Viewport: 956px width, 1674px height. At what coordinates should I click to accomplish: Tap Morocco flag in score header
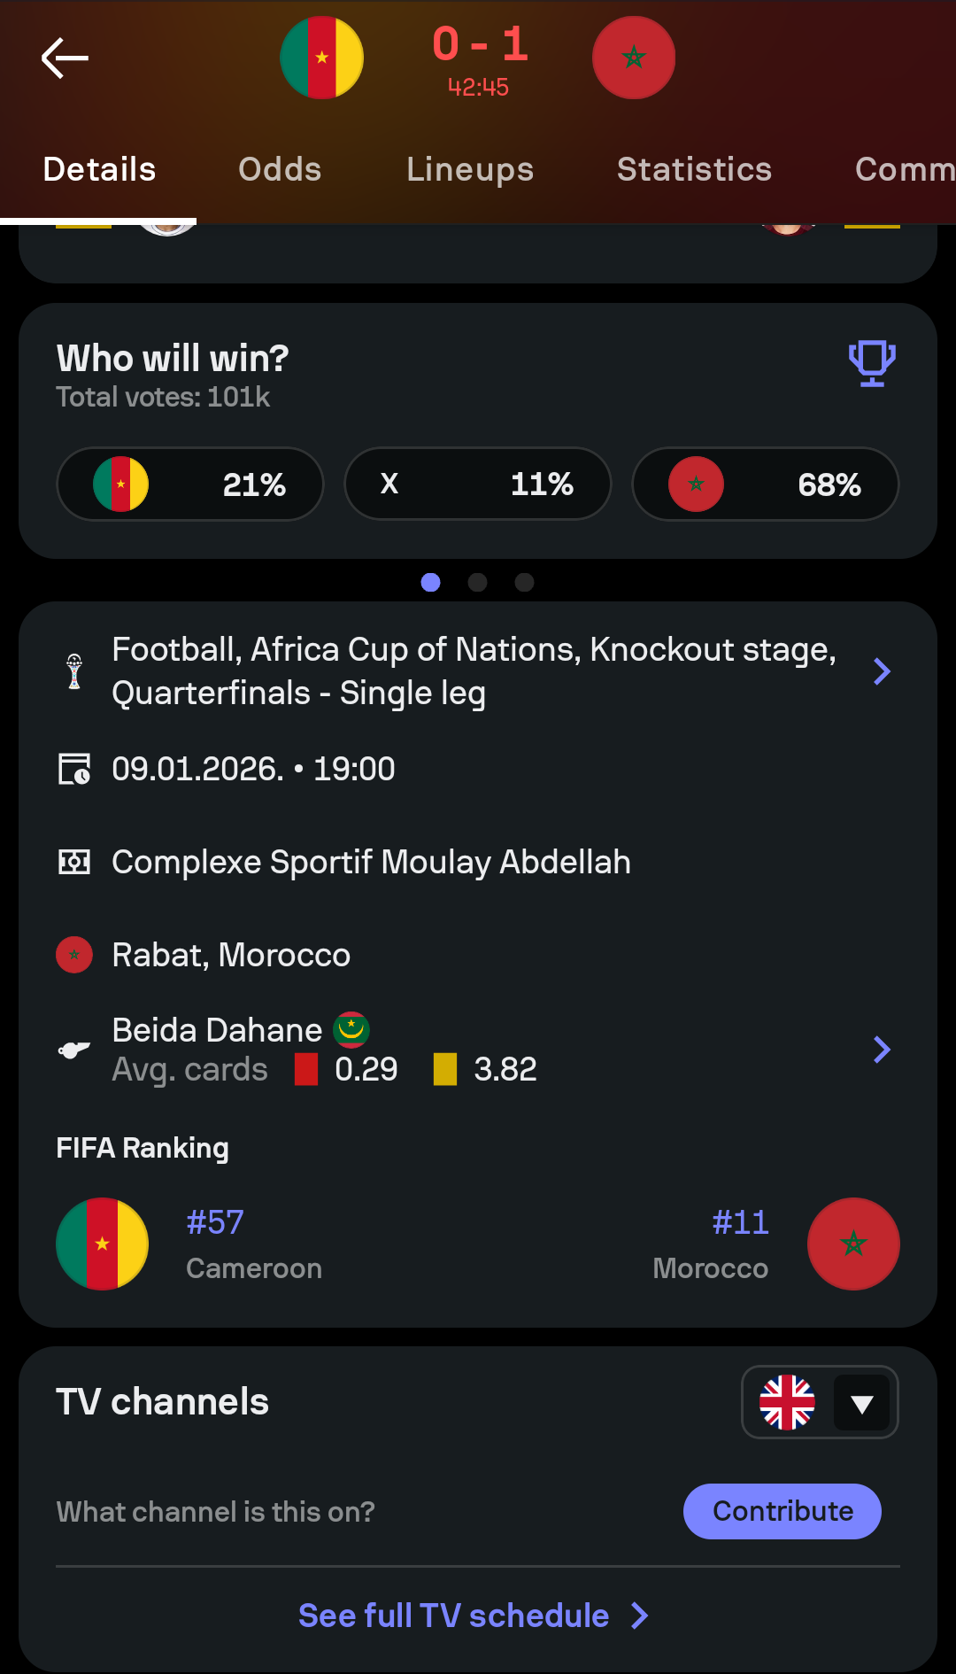click(634, 58)
